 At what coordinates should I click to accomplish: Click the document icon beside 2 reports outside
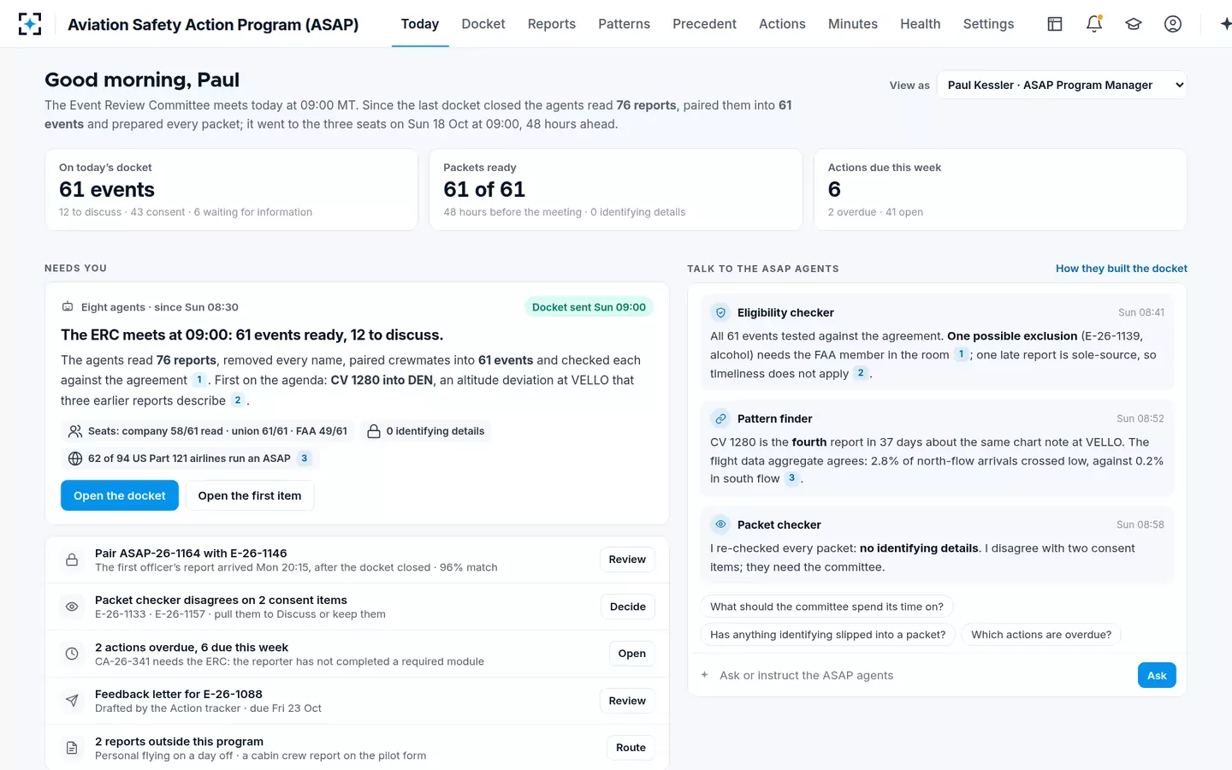tap(72, 748)
